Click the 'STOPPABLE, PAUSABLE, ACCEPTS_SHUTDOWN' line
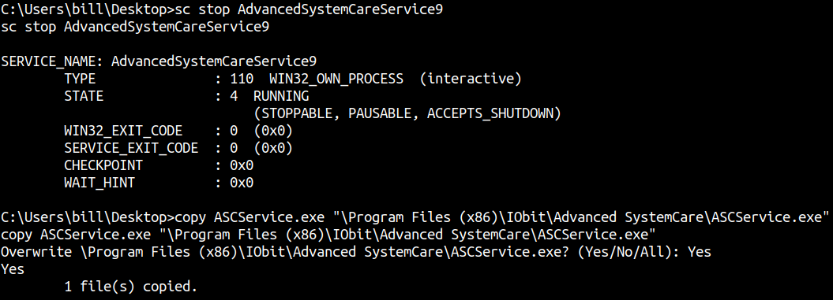Screen dimensions: 833x300 [407, 114]
